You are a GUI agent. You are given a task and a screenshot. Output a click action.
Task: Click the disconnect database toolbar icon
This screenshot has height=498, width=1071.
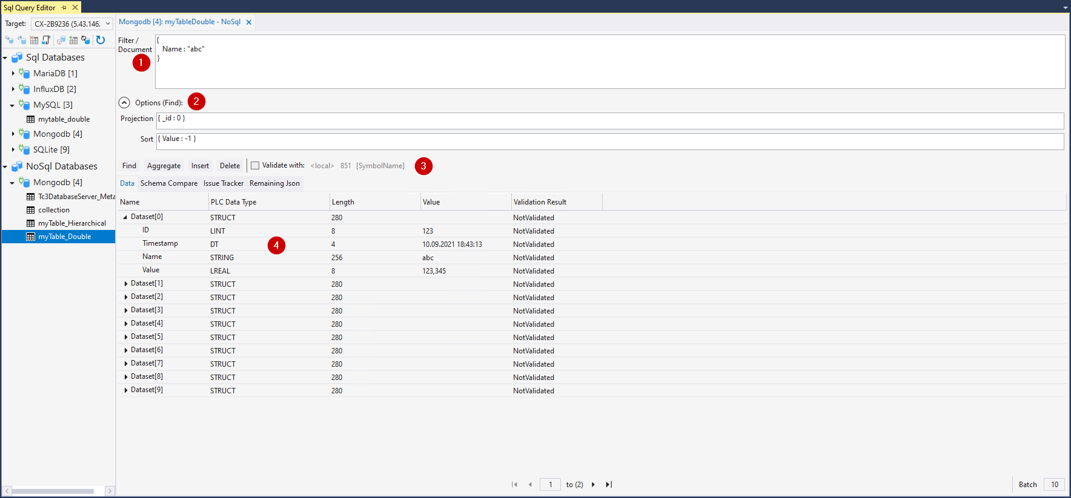22,40
